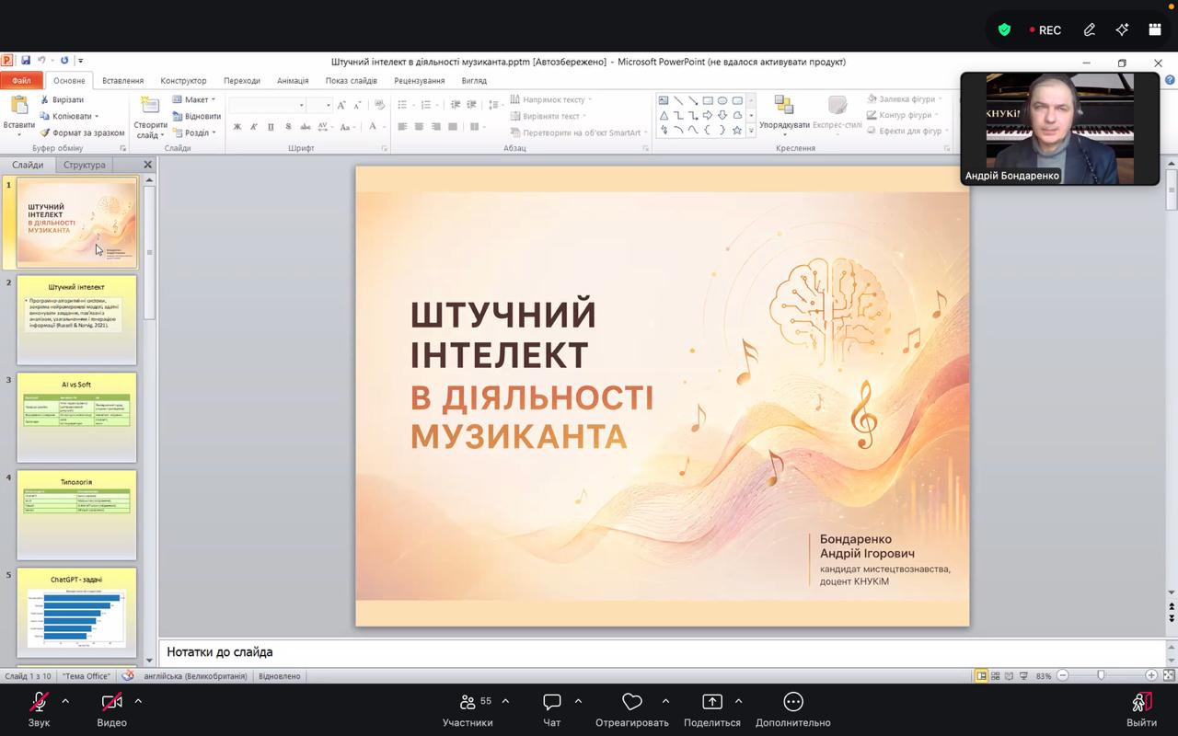1178x736 pixels.
Task: Expand the Макет layout dropdown
Action: (193, 99)
